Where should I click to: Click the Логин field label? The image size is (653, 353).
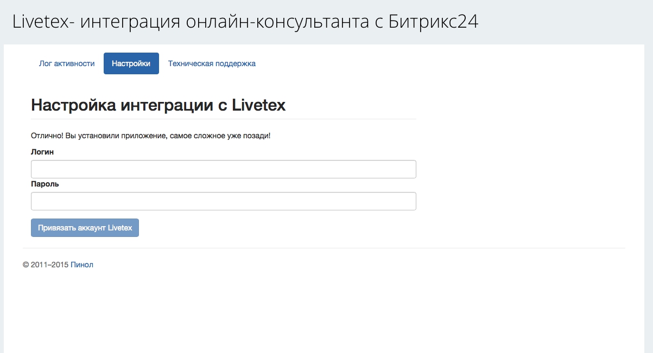tap(42, 152)
